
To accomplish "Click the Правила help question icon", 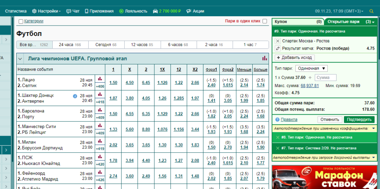I will (x=278, y=119).
